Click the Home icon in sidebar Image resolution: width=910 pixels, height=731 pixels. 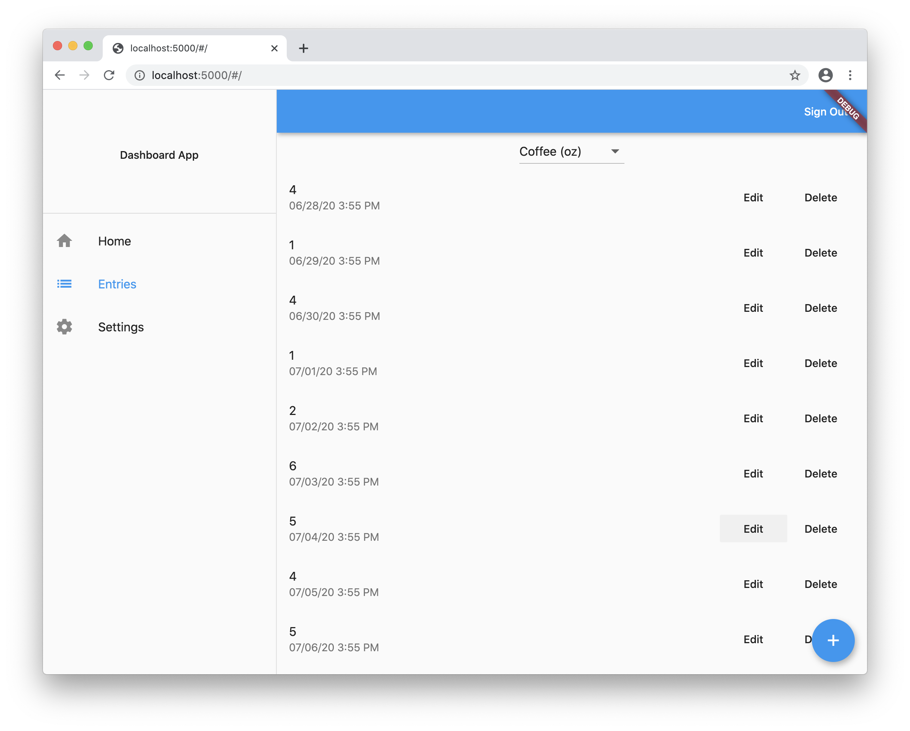(x=64, y=241)
